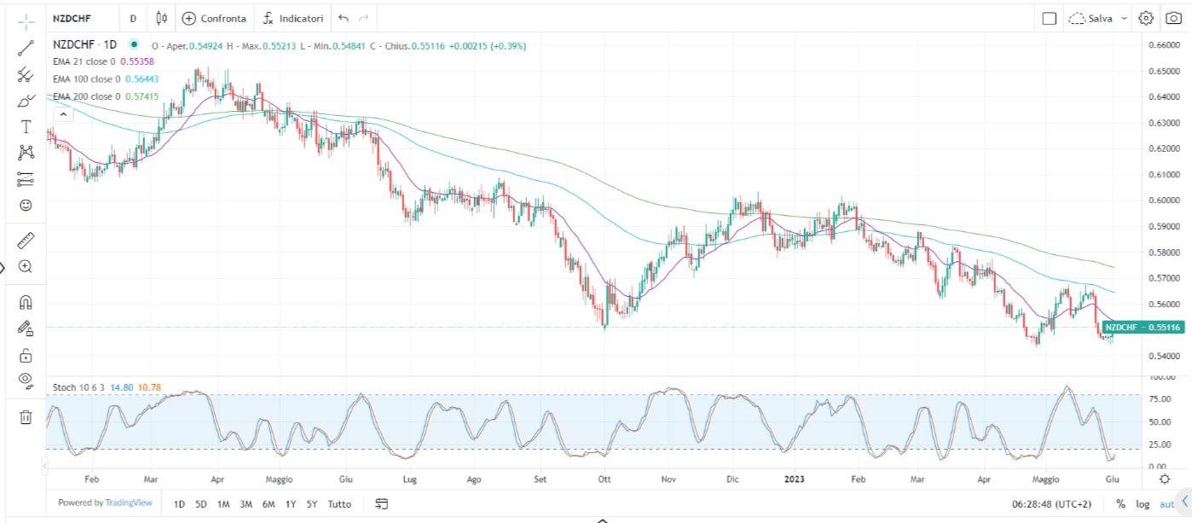The width and height of the screenshot is (1192, 523).
Task: Toggle magnet mode on
Action: [26, 302]
